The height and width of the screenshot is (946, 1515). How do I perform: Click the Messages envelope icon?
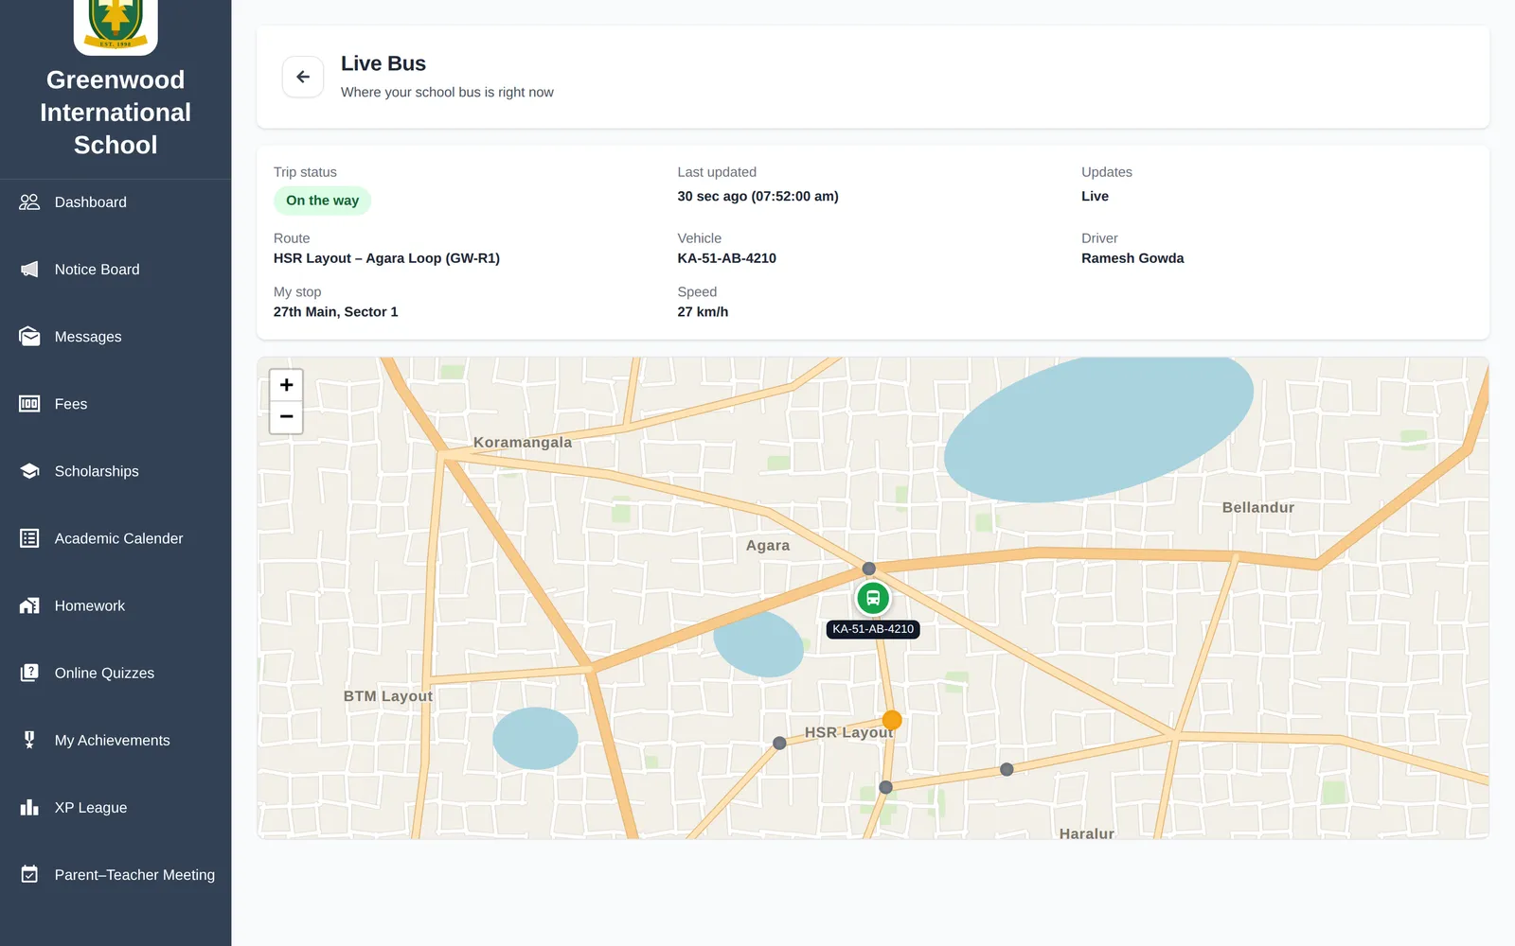[x=29, y=337]
